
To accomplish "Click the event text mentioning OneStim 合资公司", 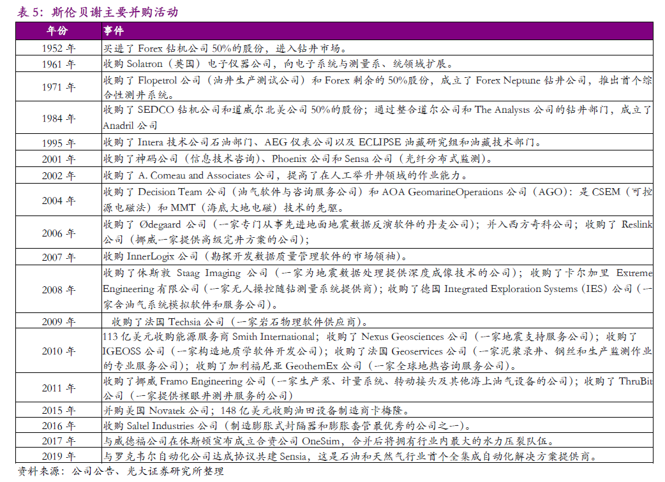I will [x=329, y=441].
